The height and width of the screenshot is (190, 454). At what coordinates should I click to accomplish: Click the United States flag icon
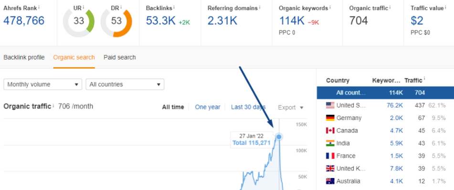pyautogui.click(x=330, y=105)
